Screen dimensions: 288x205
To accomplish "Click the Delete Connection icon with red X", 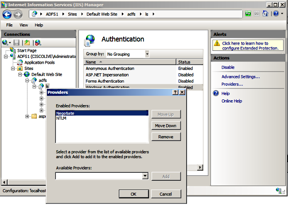I will click(x=38, y=43).
